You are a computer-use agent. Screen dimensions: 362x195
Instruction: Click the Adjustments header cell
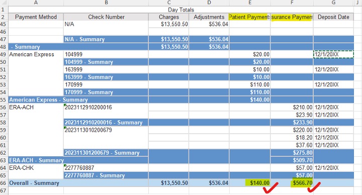[x=209, y=17]
